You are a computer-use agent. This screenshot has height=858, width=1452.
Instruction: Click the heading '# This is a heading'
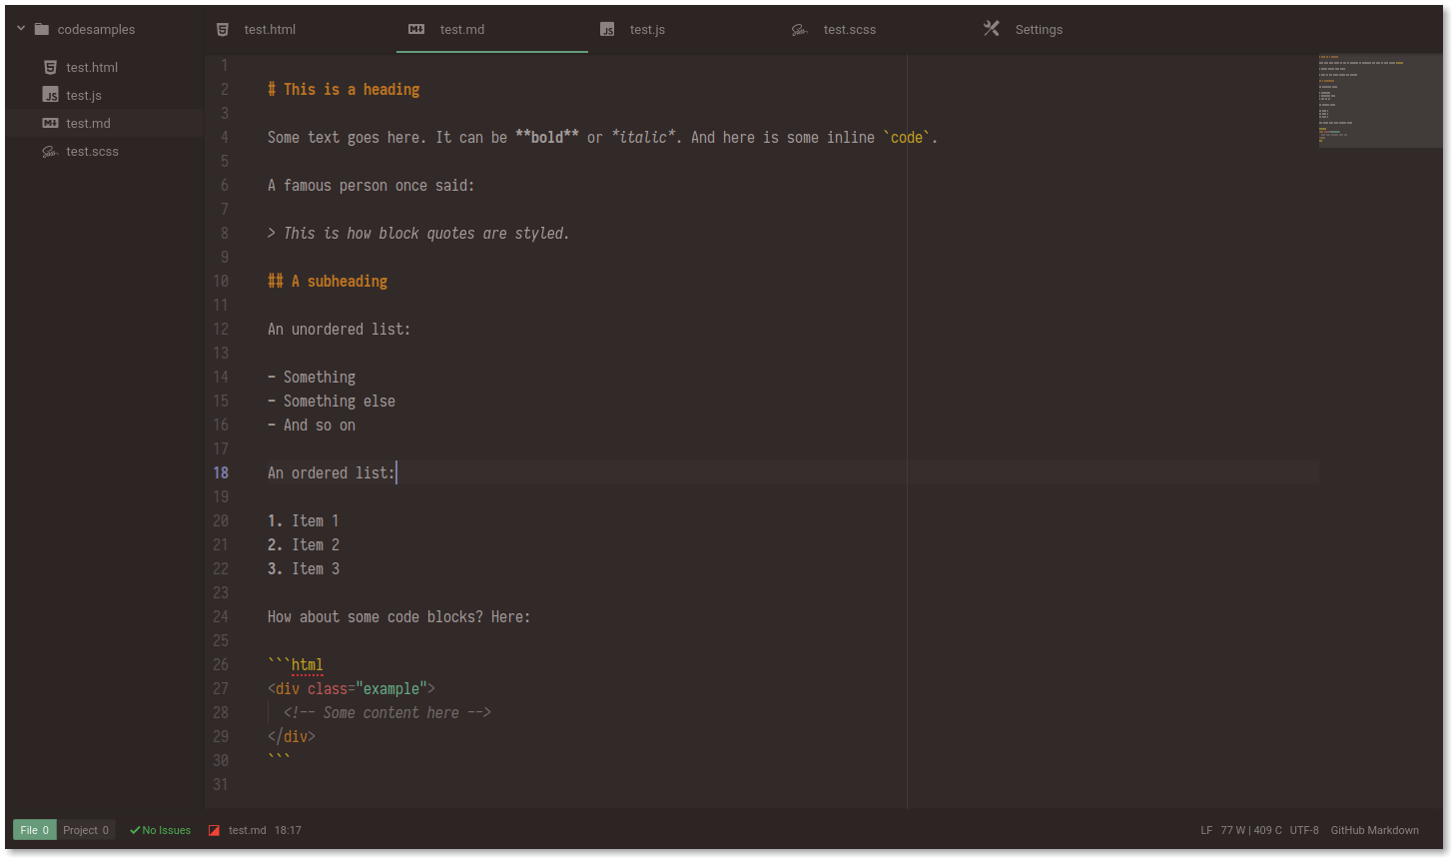pos(344,89)
